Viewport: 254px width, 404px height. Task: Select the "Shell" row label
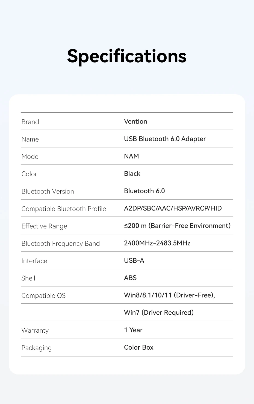(x=28, y=278)
